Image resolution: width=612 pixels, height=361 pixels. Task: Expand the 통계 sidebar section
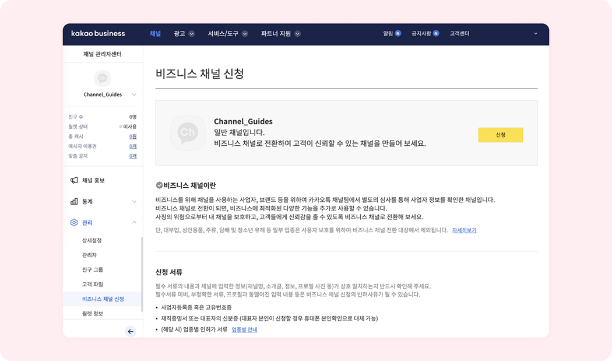point(134,201)
